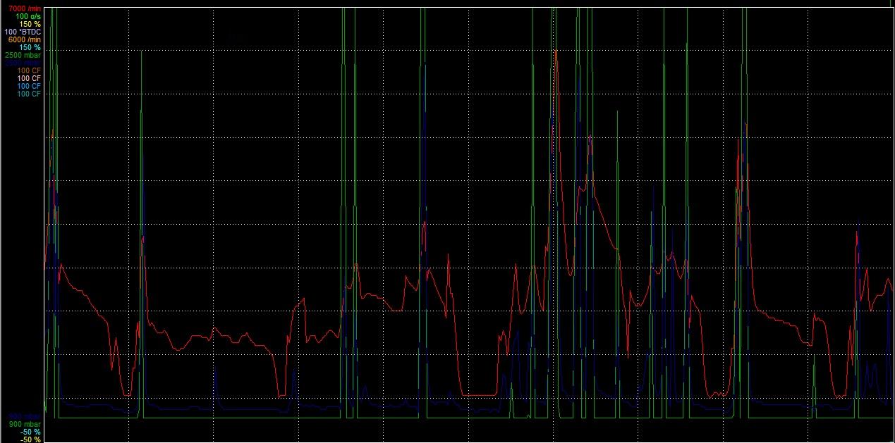Image resolution: width=895 pixels, height=443 pixels.
Task: Click the red 7000 /min axis label
Action: tap(25, 8)
